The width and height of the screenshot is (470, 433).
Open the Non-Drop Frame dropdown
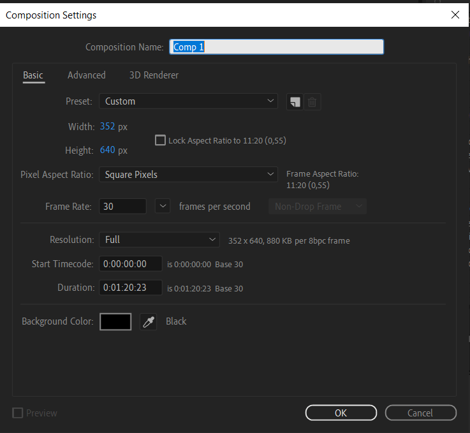point(318,207)
